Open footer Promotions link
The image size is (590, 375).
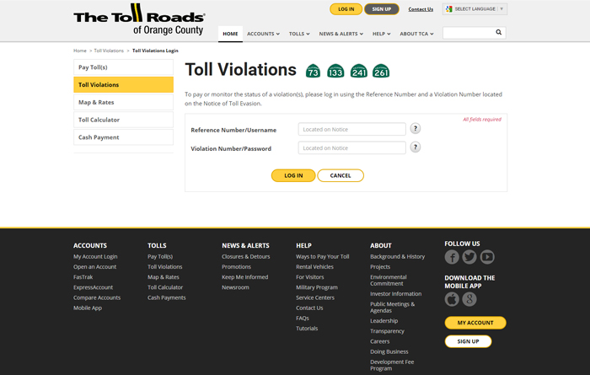tap(236, 266)
